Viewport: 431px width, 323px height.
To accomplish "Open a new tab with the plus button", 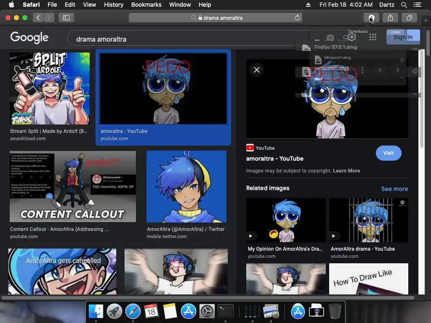I will (426, 20).
